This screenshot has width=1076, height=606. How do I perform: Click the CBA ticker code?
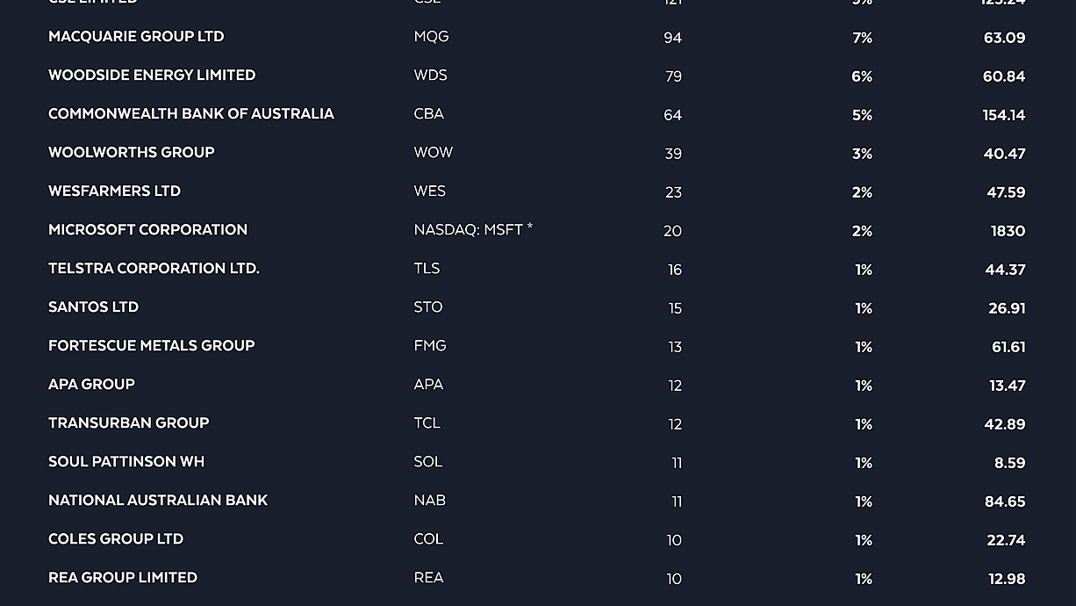click(x=429, y=114)
